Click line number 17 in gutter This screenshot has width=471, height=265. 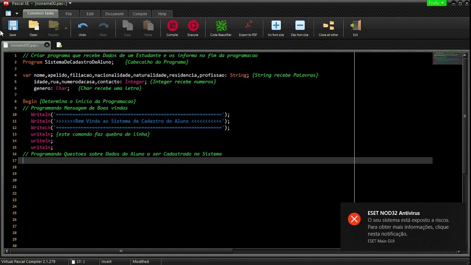tap(15, 160)
